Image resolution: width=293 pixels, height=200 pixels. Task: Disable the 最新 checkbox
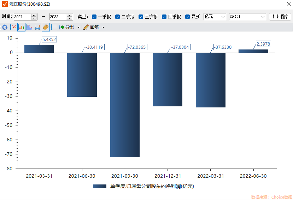[188, 17]
